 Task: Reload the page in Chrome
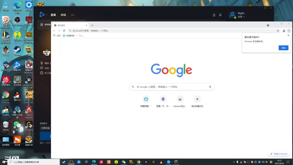(64, 31)
